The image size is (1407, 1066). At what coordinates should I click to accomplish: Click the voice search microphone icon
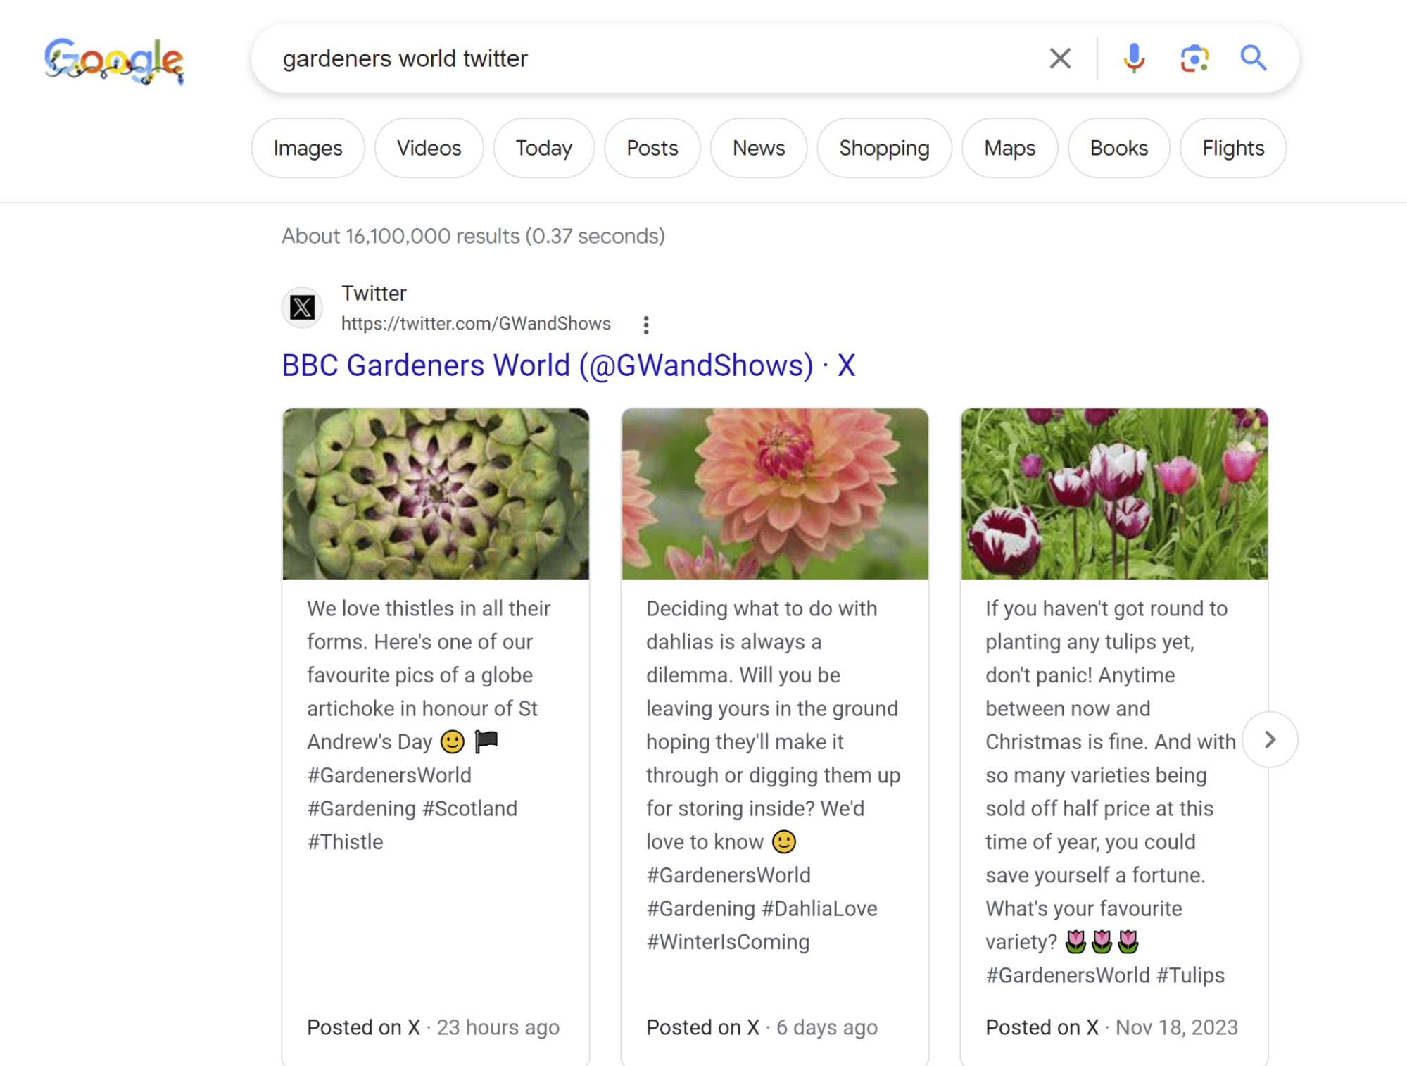tap(1134, 58)
